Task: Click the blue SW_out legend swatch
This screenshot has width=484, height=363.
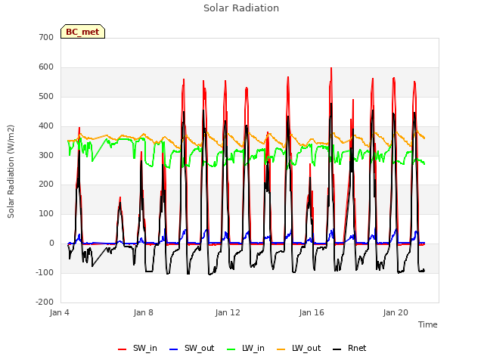Action: (x=174, y=349)
